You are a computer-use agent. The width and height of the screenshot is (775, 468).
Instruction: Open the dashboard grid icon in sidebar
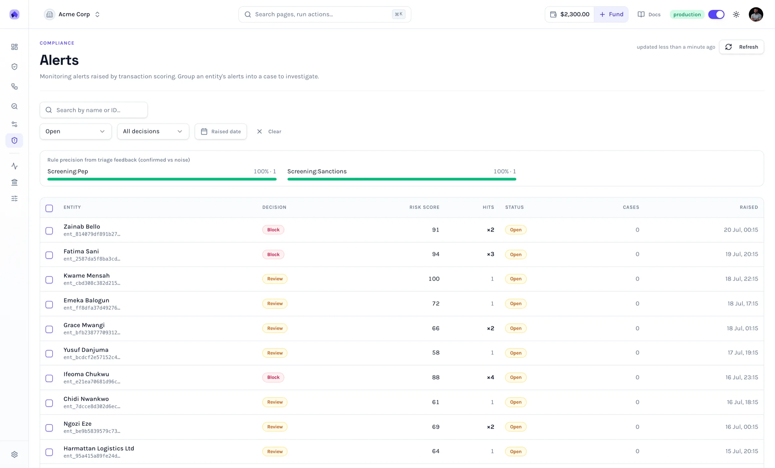pos(14,47)
